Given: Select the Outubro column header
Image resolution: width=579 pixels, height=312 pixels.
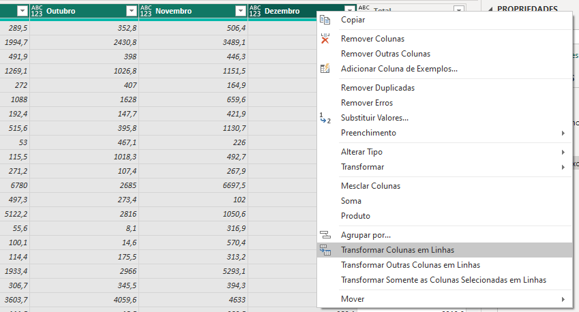Looking at the screenshot, I should [x=84, y=11].
